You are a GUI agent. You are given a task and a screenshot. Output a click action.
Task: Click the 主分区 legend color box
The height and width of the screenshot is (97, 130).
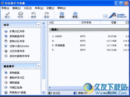pos(50,93)
